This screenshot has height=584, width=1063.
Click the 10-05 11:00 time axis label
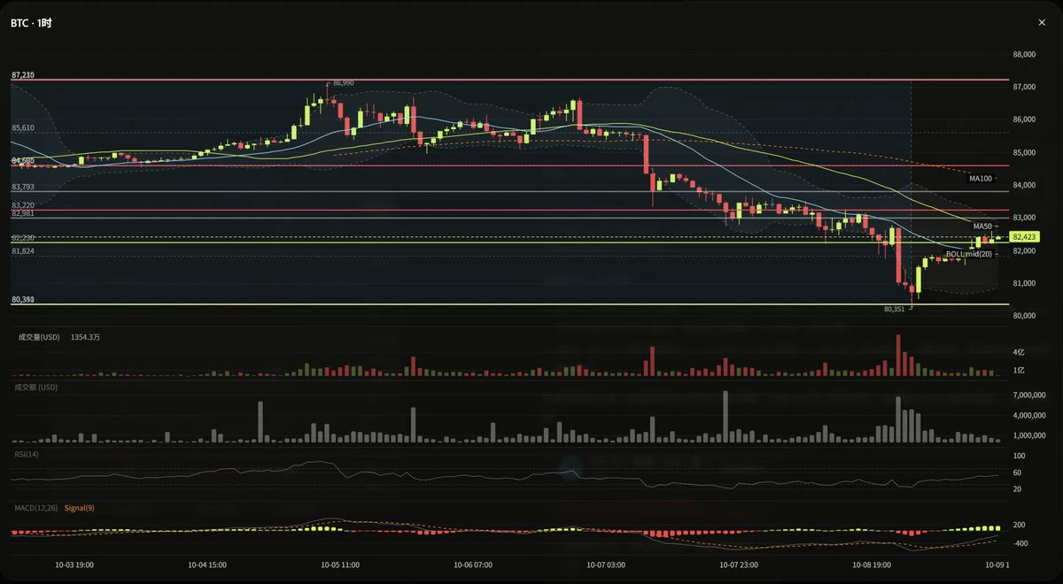coord(340,565)
